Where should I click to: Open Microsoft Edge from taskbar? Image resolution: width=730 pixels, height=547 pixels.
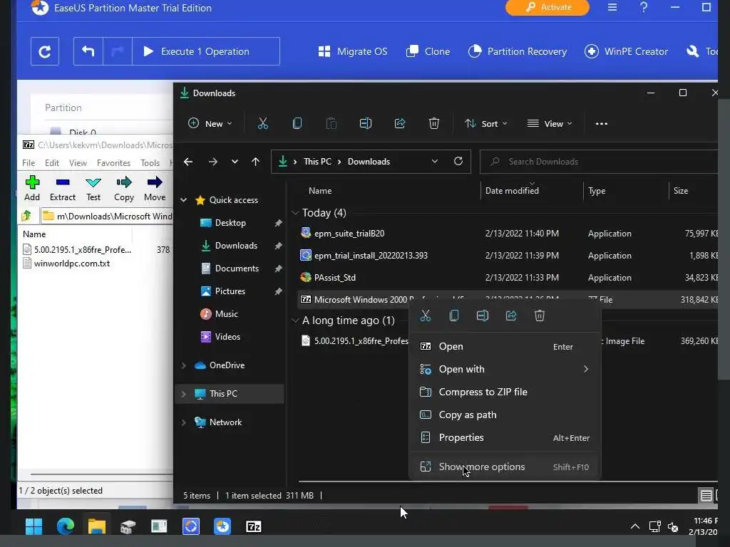click(x=65, y=526)
